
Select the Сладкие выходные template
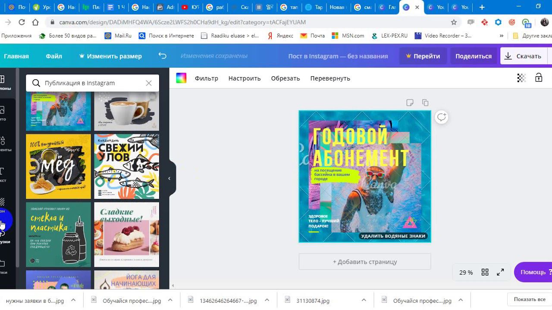click(x=126, y=235)
